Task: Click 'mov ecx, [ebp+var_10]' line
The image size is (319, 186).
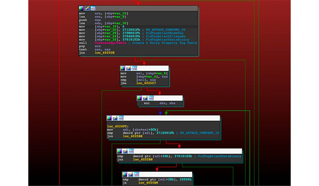Action: tap(104, 13)
